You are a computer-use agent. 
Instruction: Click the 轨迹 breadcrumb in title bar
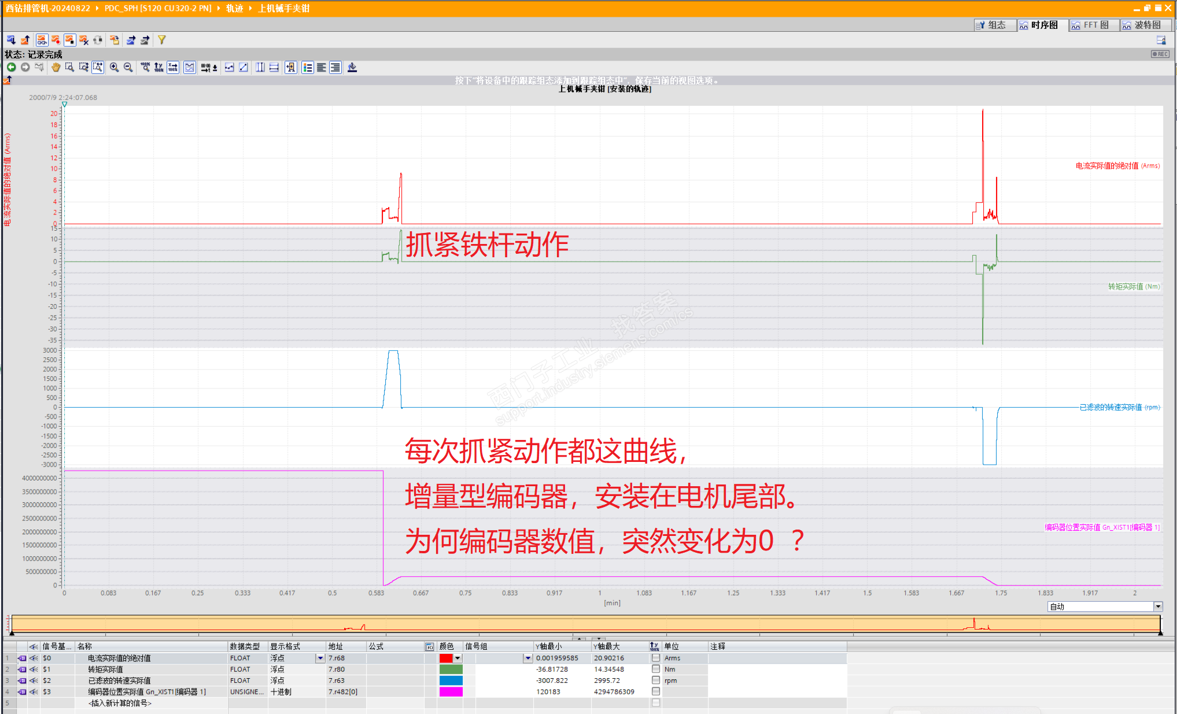click(234, 8)
